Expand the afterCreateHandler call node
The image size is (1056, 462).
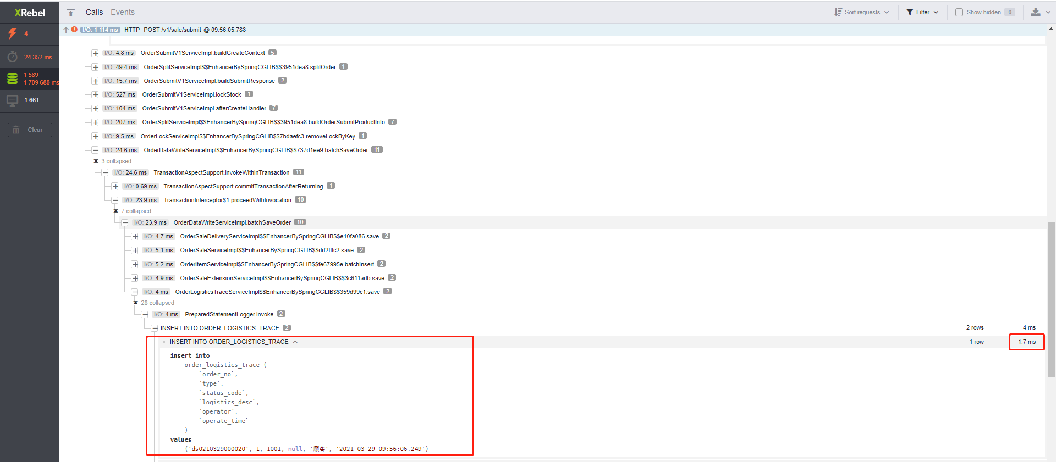click(95, 108)
